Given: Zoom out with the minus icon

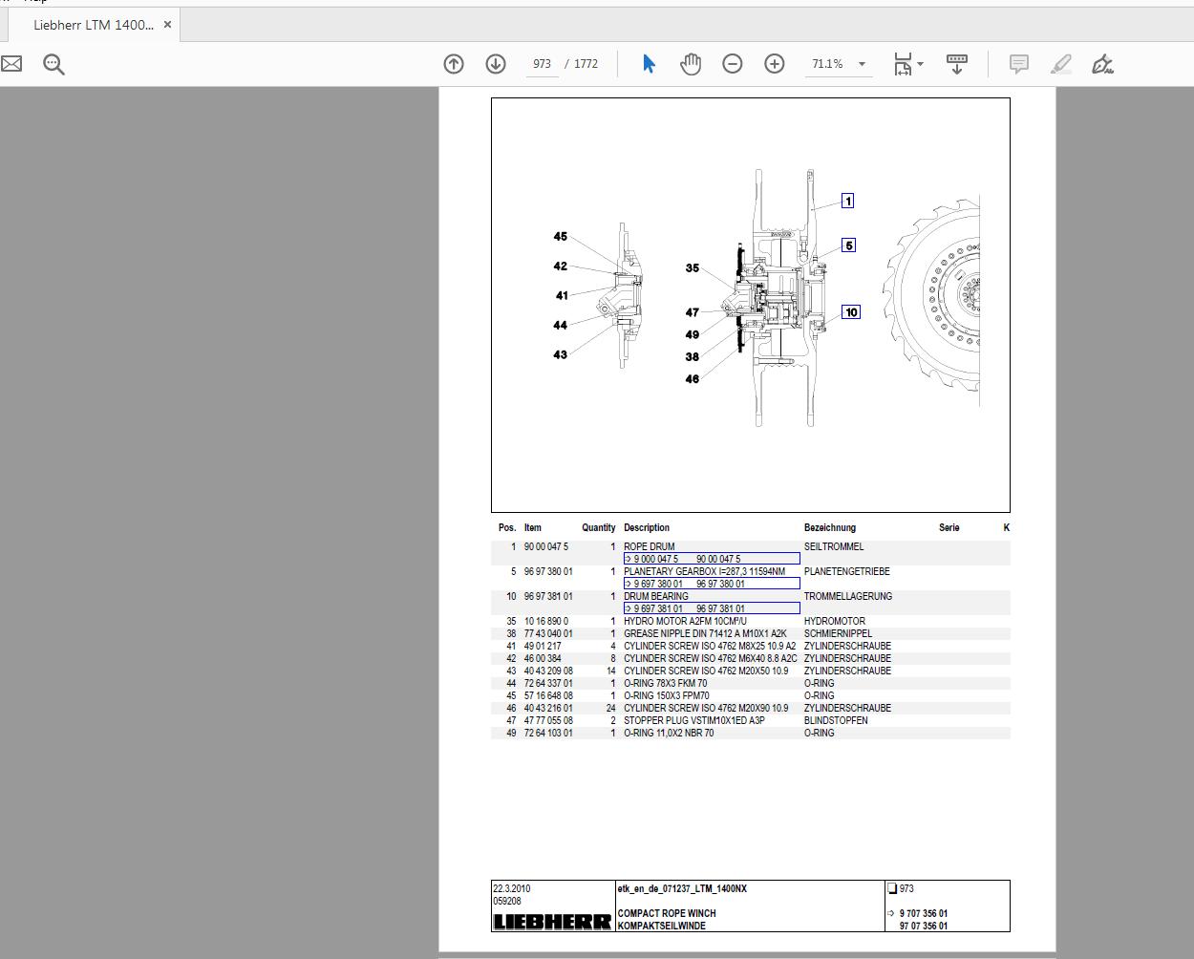Looking at the screenshot, I should (733, 64).
